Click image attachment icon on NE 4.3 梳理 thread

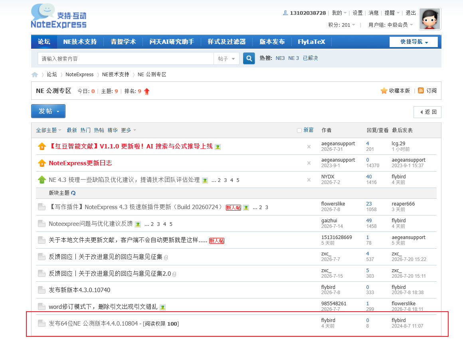[x=205, y=180]
